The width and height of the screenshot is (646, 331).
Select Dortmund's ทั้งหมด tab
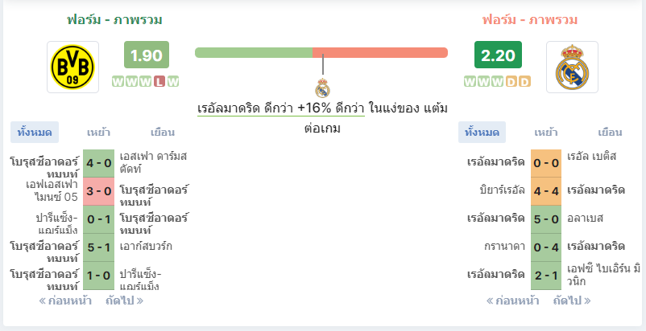[x=35, y=133]
